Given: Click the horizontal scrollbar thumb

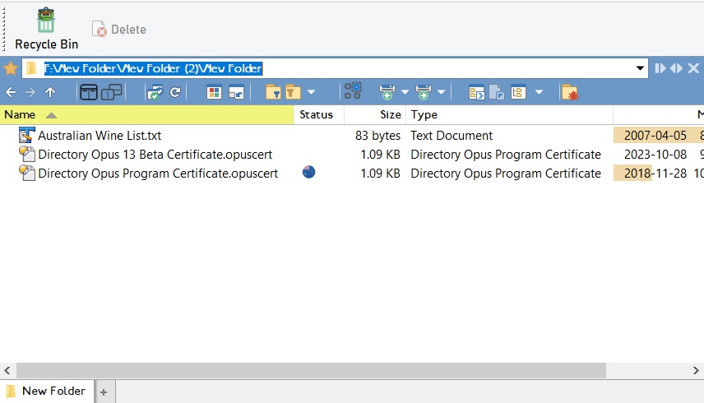Looking at the screenshot, I should [x=311, y=371].
